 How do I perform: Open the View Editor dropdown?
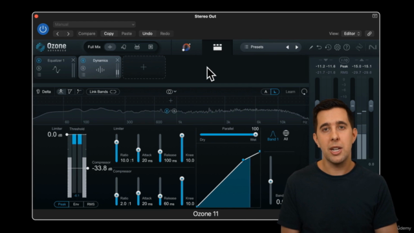[351, 34]
